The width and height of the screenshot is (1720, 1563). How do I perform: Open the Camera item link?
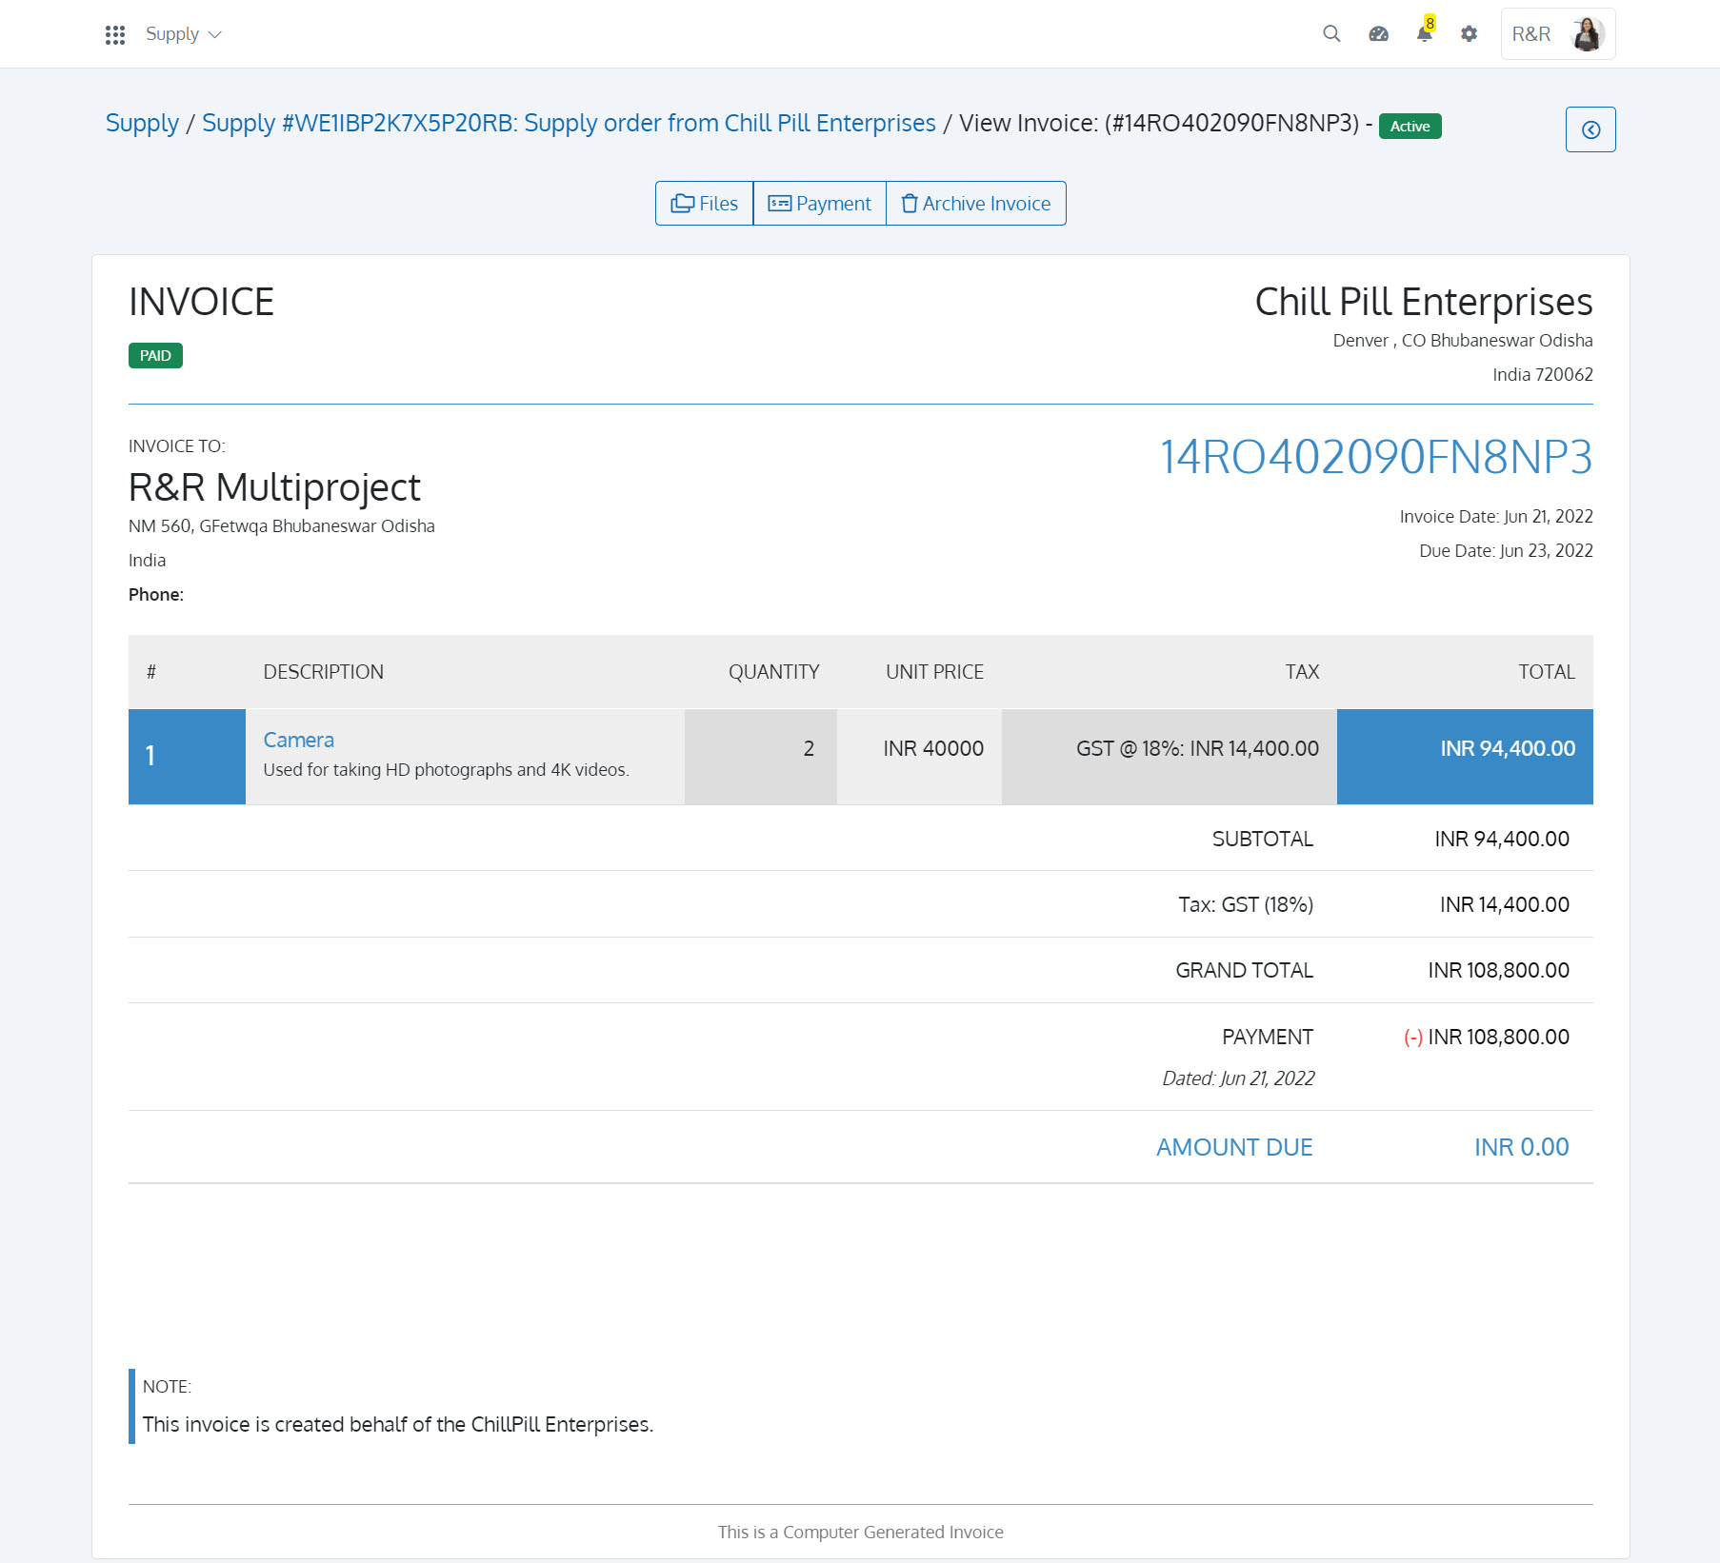click(298, 740)
